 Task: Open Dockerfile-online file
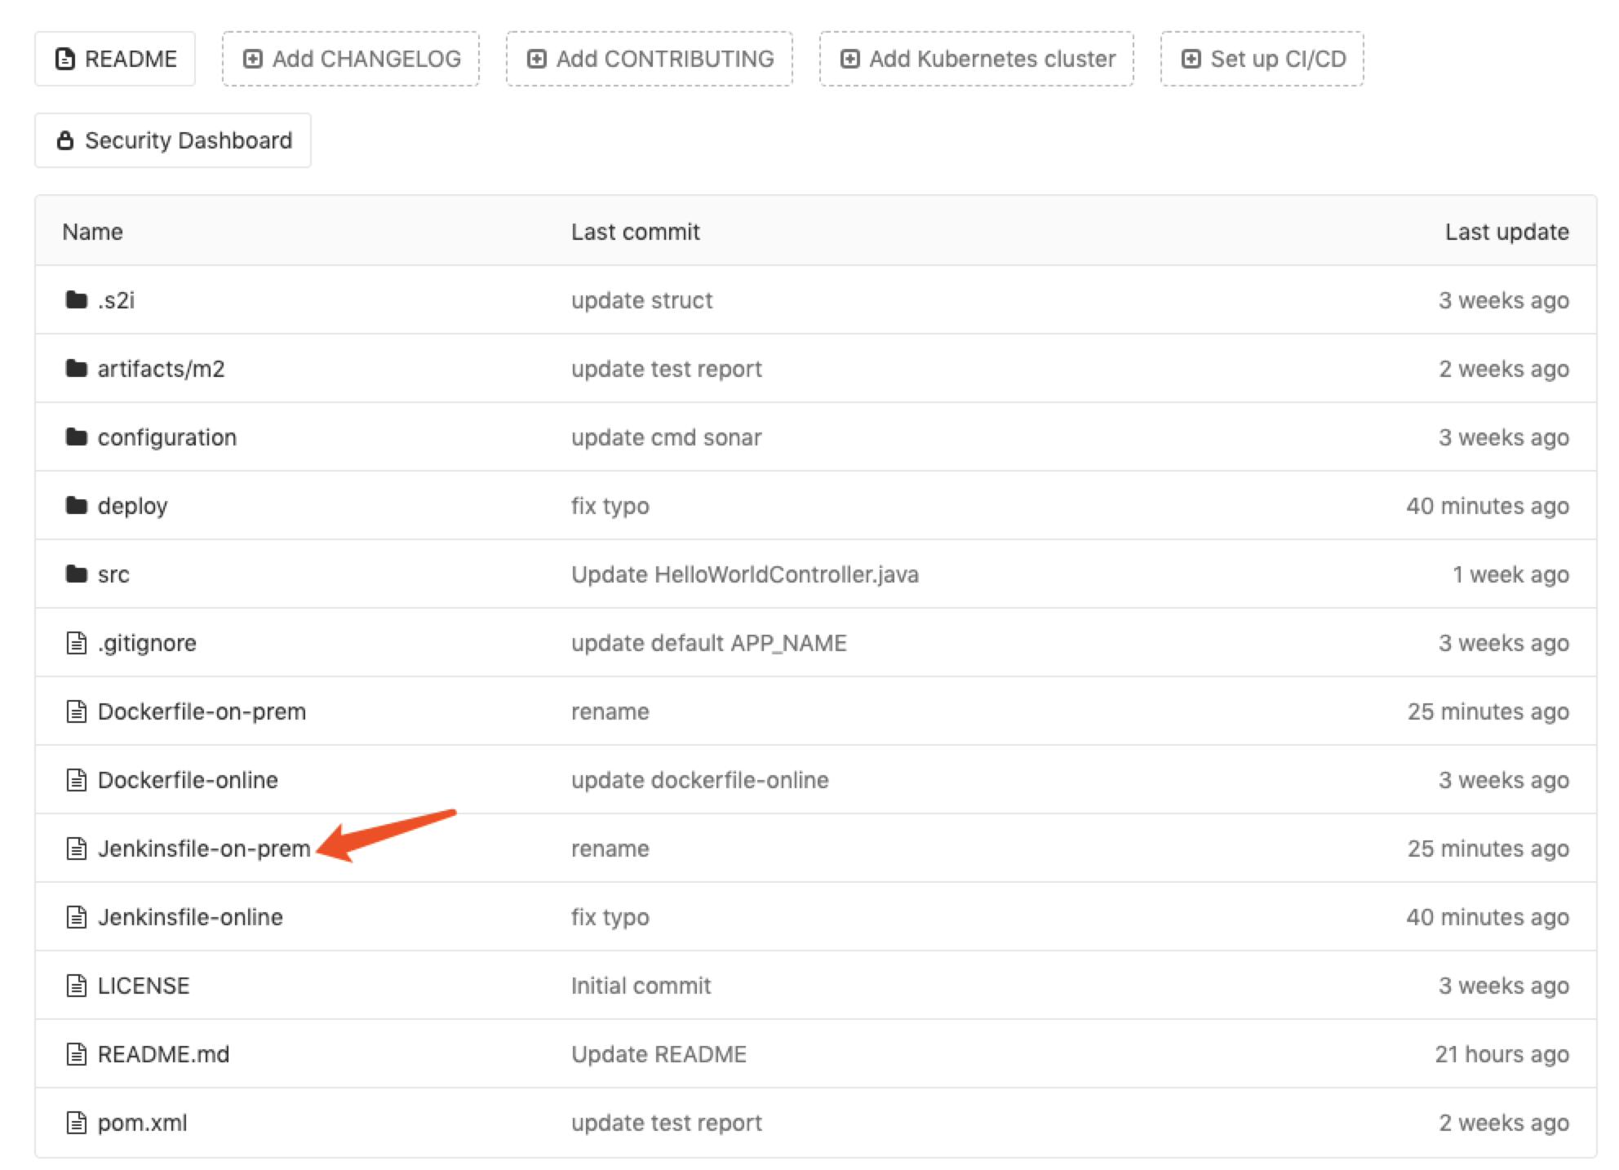pos(187,780)
